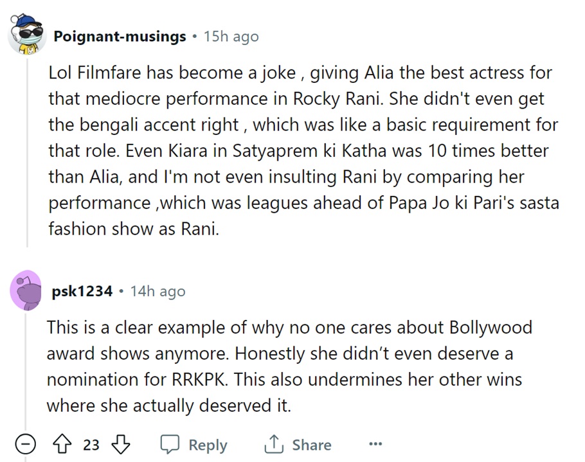
Task: Click the Reply text label
Action: [x=208, y=445]
